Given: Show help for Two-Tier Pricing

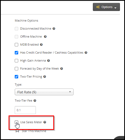Looking at the screenshot, I should coord(45,77).
